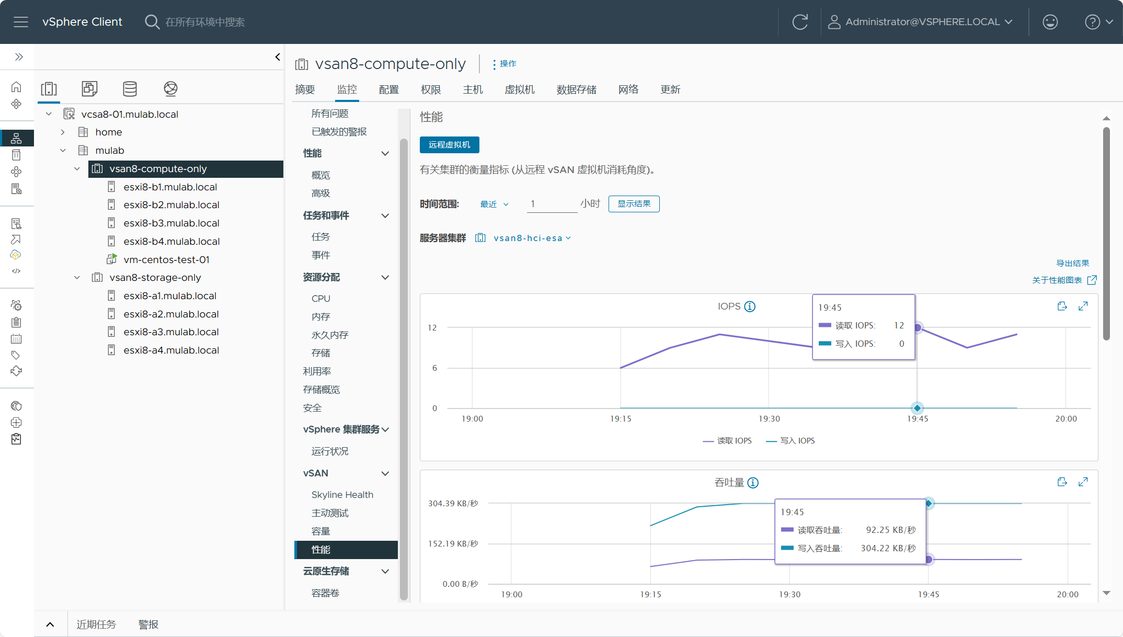Screen dimensions: 1123x637
Task: Open the hamburger main menu
Action: coord(21,22)
